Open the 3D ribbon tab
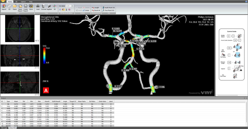Viewport: 248px width, 129px height. pos(16,2)
